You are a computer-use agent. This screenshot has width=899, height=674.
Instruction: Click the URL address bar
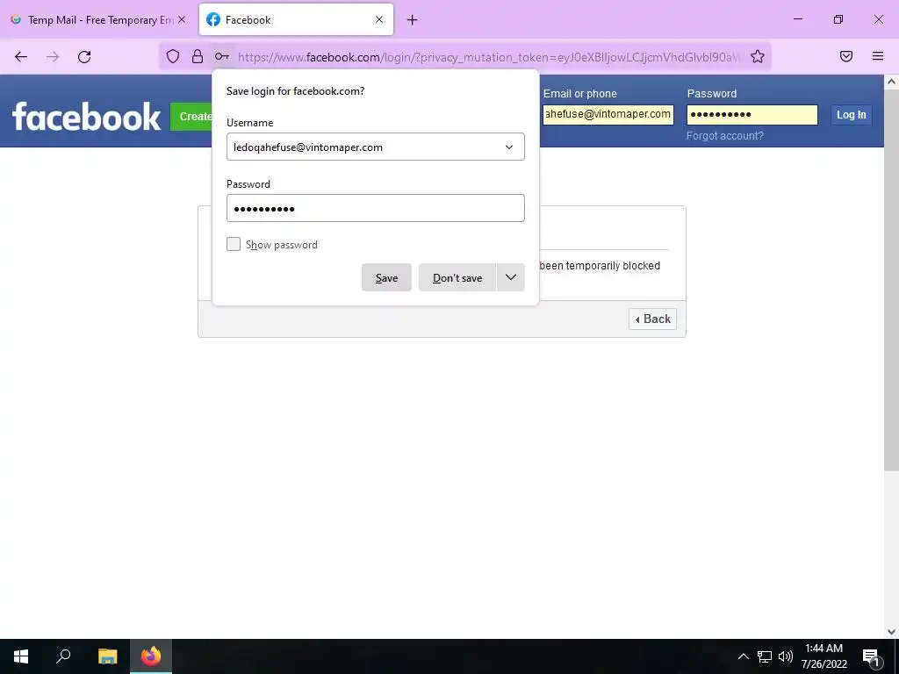point(489,57)
